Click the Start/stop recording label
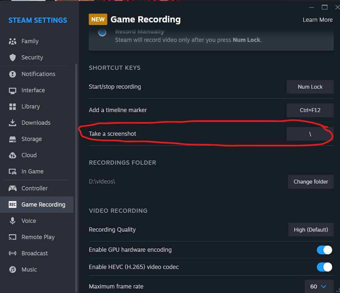This screenshot has width=340, height=293. 115,87
